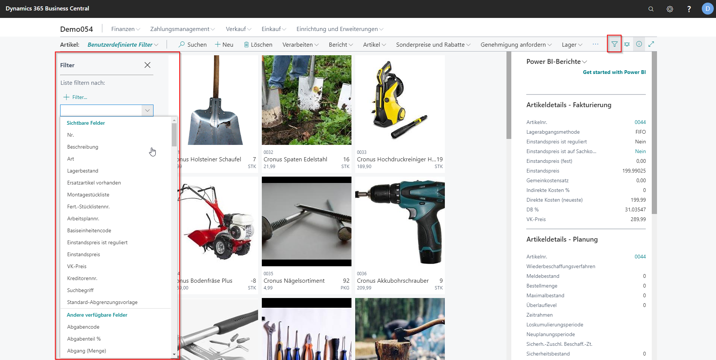Image resolution: width=716 pixels, height=360 pixels.
Task: Open Cronus Nägelsortiment item tile
Action: pyautogui.click(x=307, y=235)
